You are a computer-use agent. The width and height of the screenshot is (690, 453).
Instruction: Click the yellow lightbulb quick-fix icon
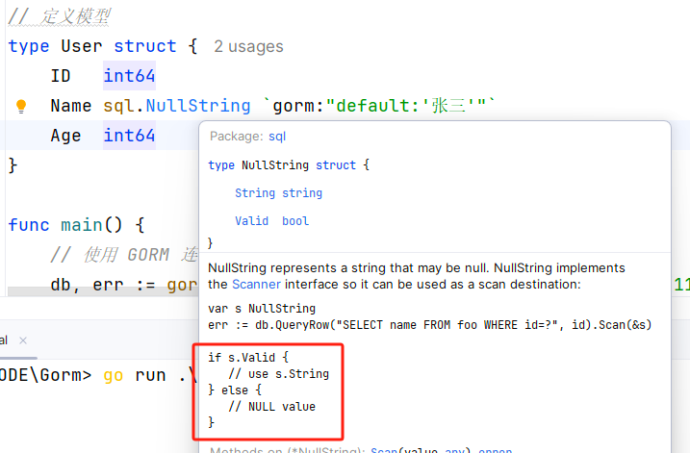(x=20, y=106)
